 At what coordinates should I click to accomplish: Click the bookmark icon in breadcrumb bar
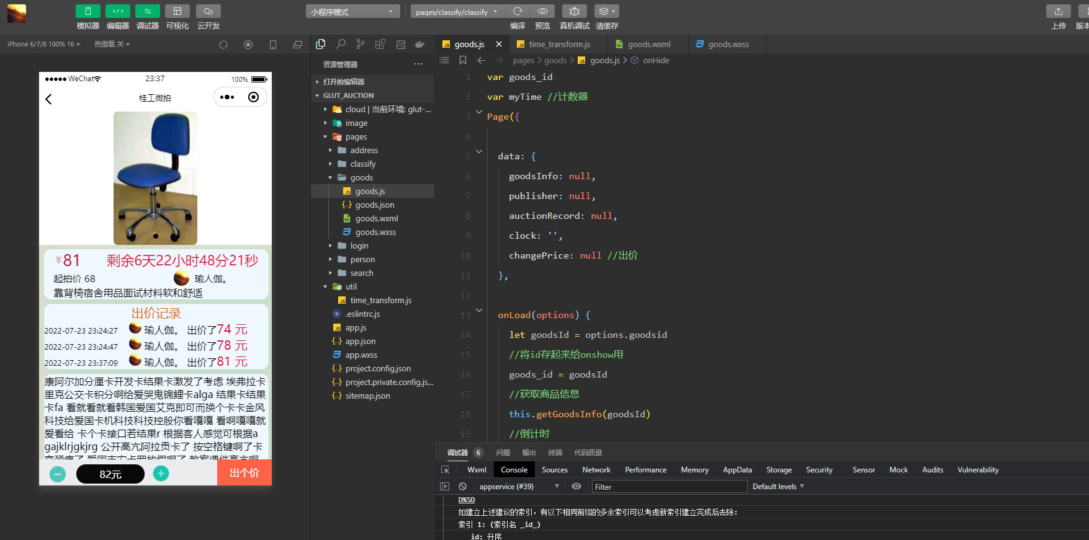(x=462, y=60)
